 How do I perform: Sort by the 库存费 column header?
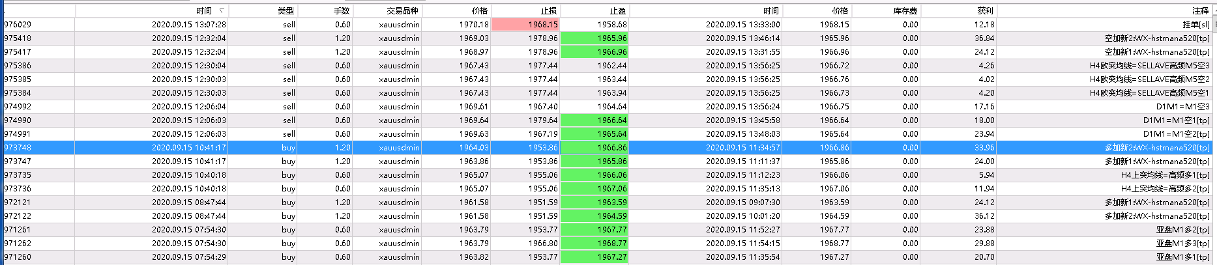(905, 10)
